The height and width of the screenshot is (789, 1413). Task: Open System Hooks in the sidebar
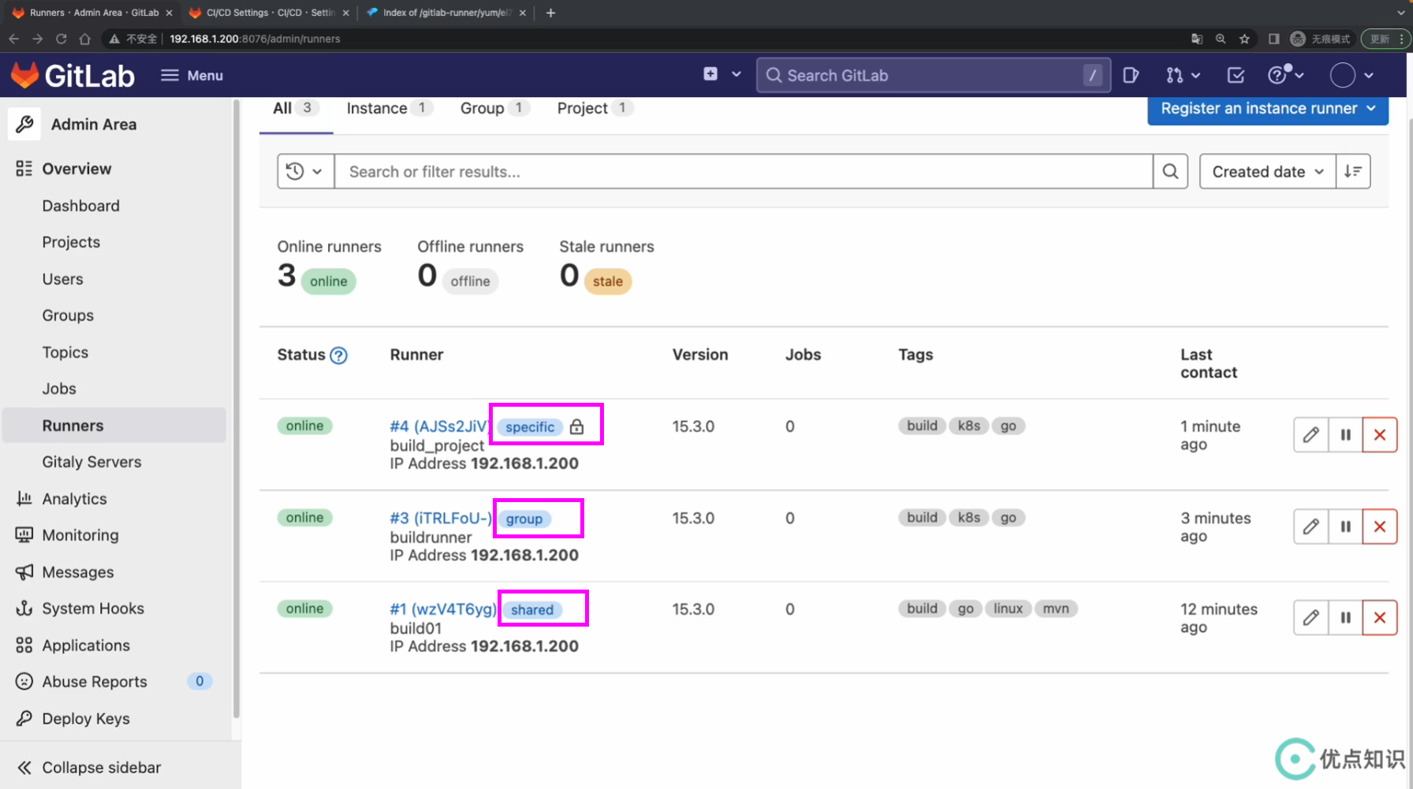(x=92, y=608)
